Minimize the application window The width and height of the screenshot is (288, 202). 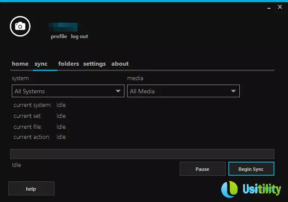point(267,7)
